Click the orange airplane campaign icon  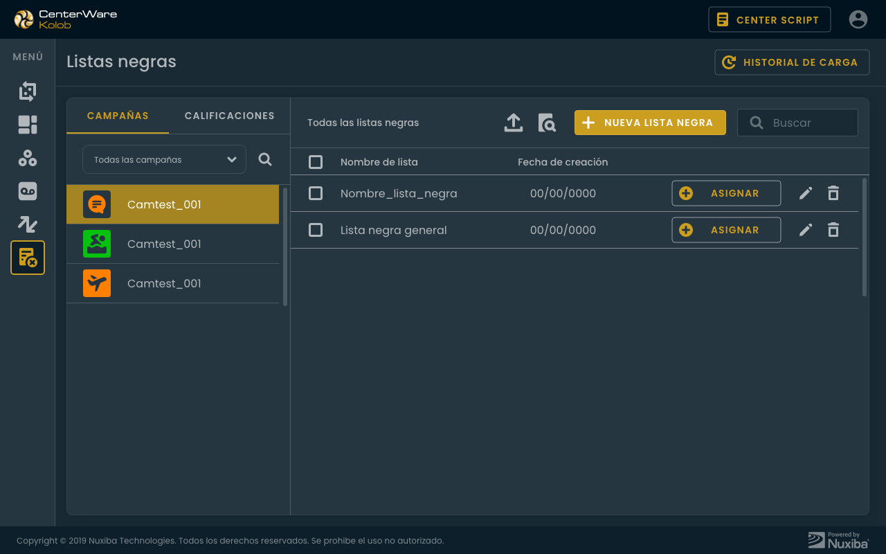(x=97, y=283)
